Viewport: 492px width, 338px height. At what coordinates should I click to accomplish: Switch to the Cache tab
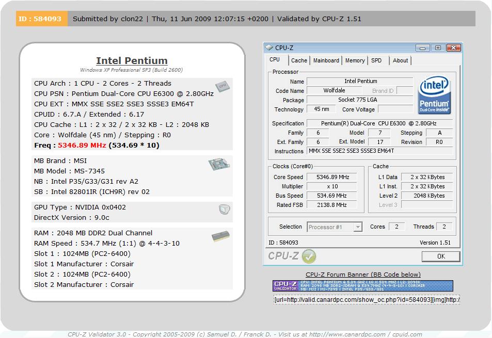pos(299,60)
